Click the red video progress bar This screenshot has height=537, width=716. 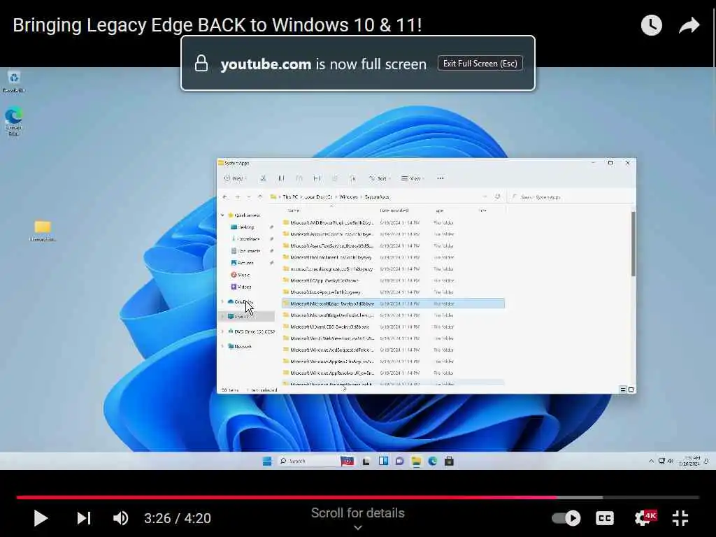point(287,497)
